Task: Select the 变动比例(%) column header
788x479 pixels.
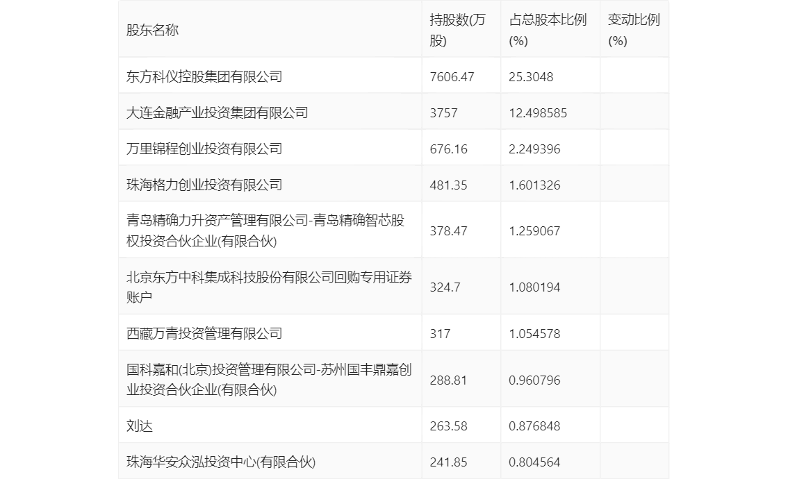Action: point(634,30)
